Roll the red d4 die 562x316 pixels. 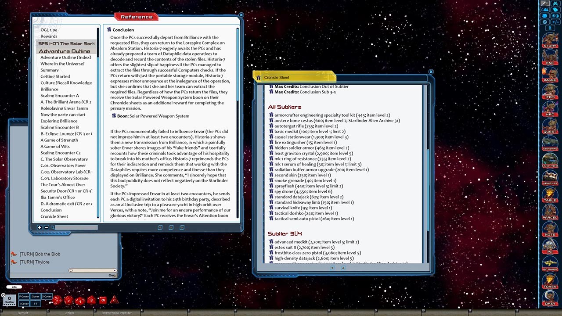(x=114, y=301)
